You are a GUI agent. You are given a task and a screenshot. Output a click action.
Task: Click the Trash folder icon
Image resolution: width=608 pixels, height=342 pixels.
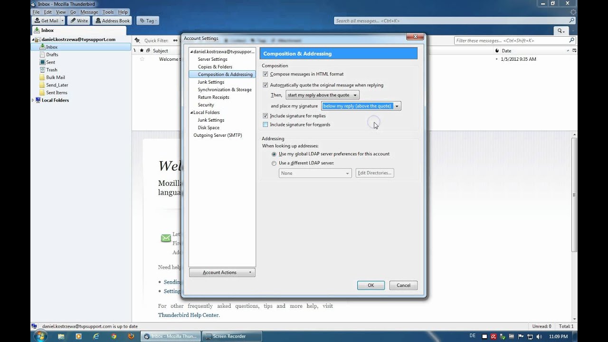42,70
